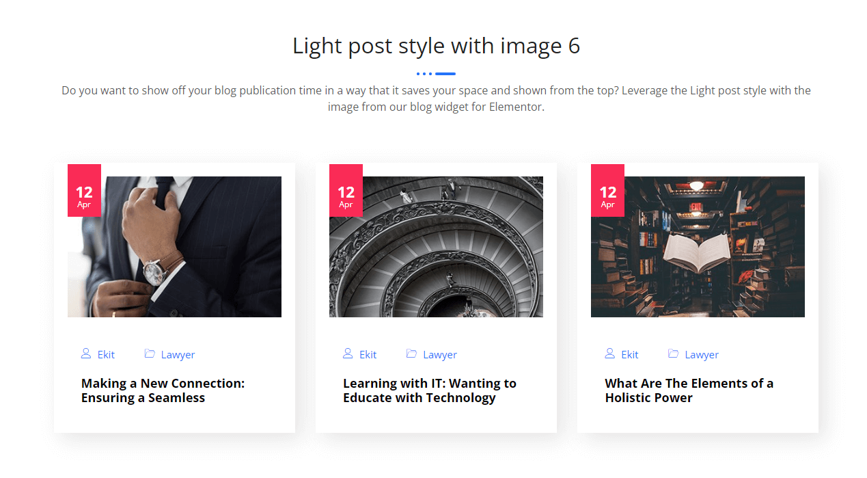
Task: Open Lawyer category on Holistic Power post
Action: [x=701, y=355]
